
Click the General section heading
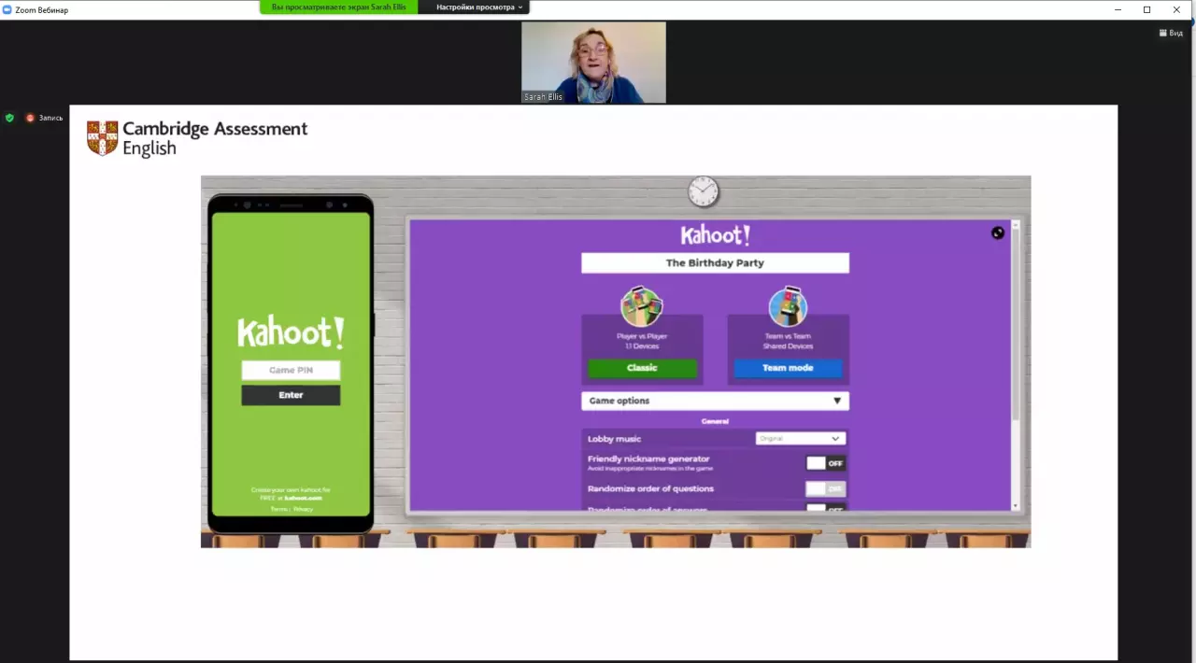tap(715, 421)
